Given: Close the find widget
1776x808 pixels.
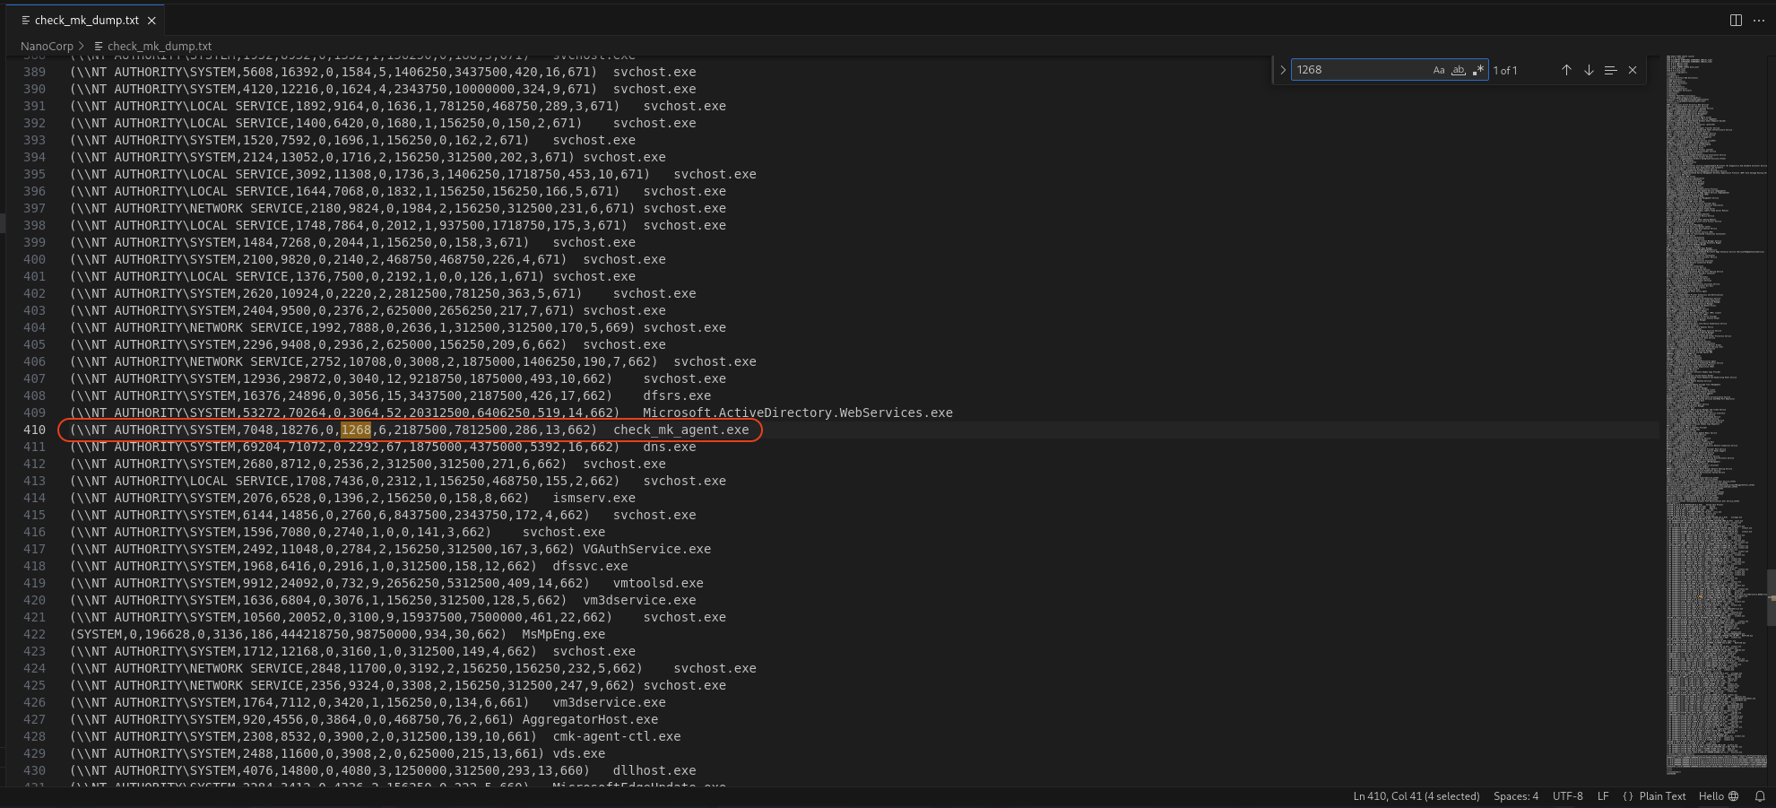Looking at the screenshot, I should click(1633, 70).
